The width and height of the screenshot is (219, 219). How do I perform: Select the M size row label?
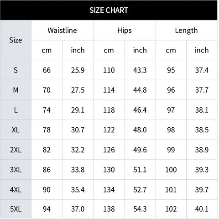click(16, 90)
